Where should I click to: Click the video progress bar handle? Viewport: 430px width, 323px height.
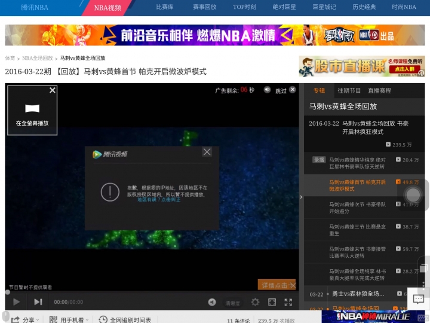7,292
